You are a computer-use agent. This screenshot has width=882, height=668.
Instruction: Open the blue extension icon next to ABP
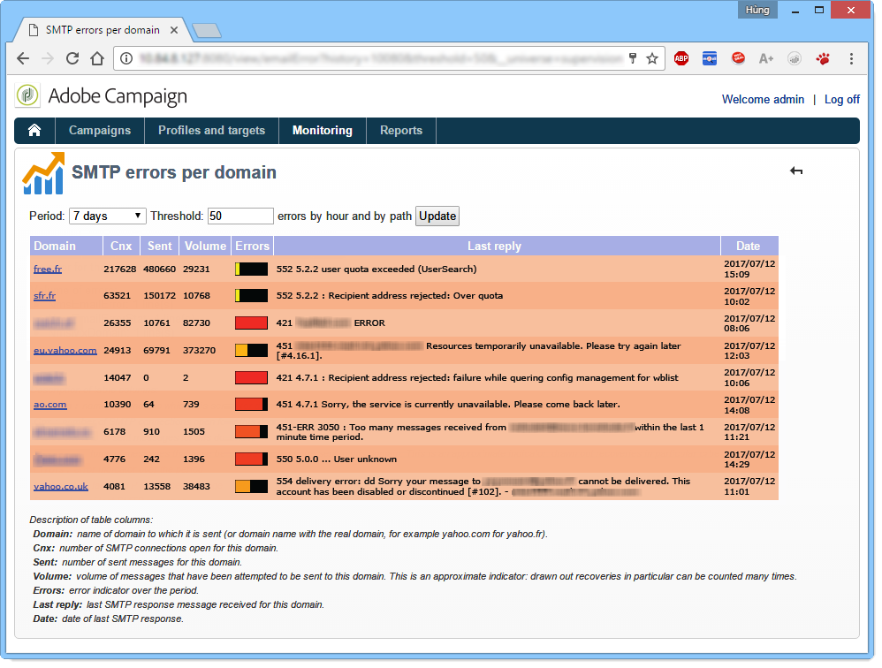point(710,58)
